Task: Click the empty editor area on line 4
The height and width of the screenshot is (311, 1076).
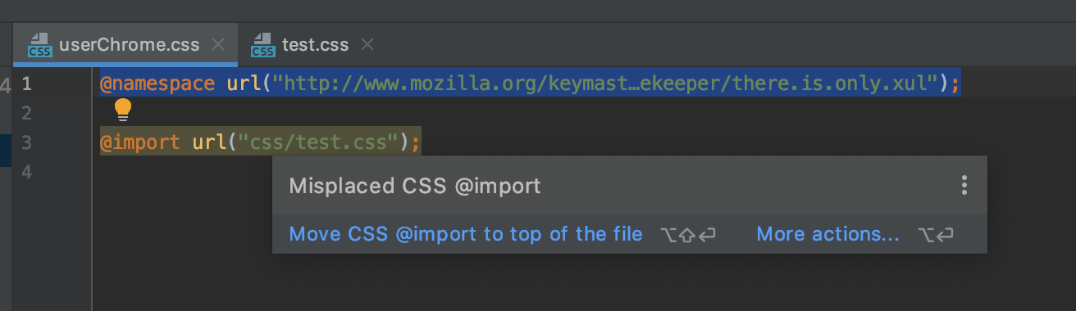Action: pos(180,172)
